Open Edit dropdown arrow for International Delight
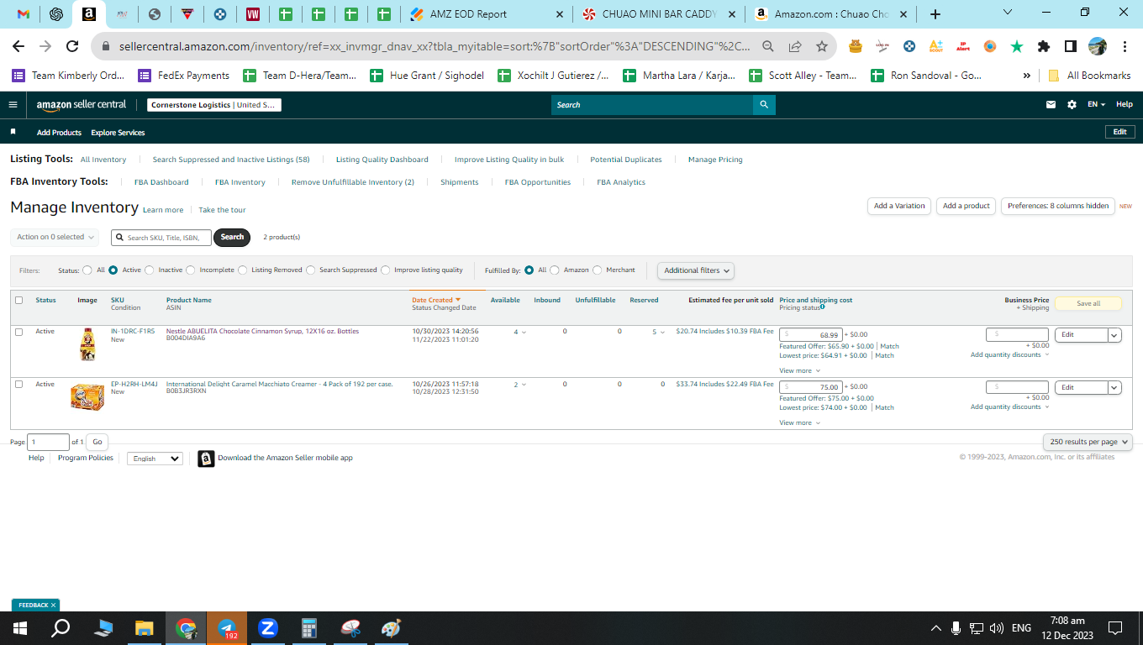 tap(1114, 387)
